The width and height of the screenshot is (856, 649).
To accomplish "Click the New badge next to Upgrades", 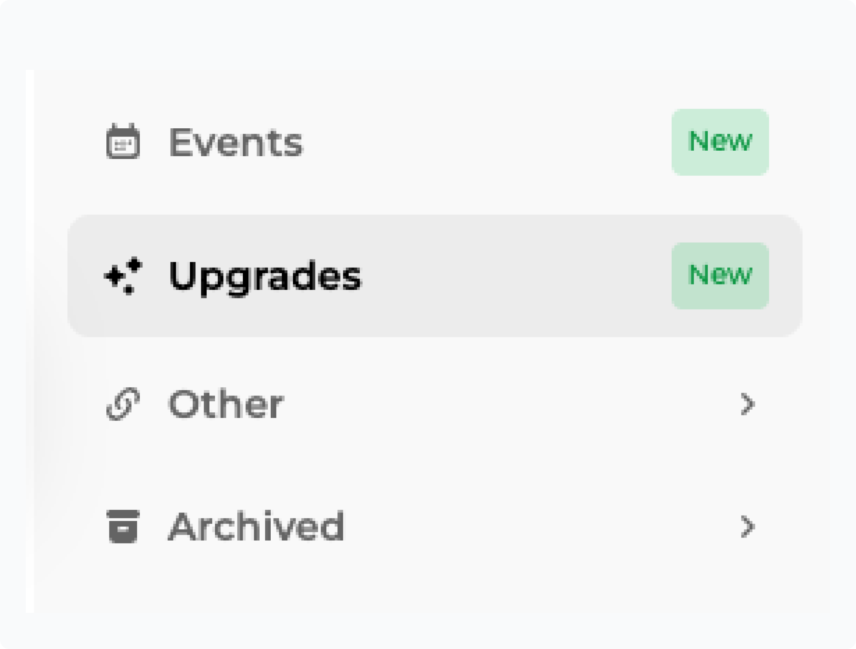I will click(x=720, y=276).
